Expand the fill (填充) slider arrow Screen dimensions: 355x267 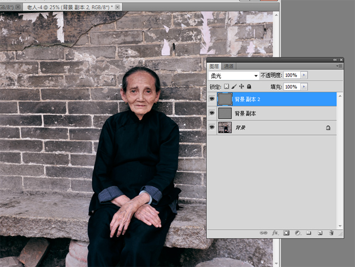[x=304, y=86]
